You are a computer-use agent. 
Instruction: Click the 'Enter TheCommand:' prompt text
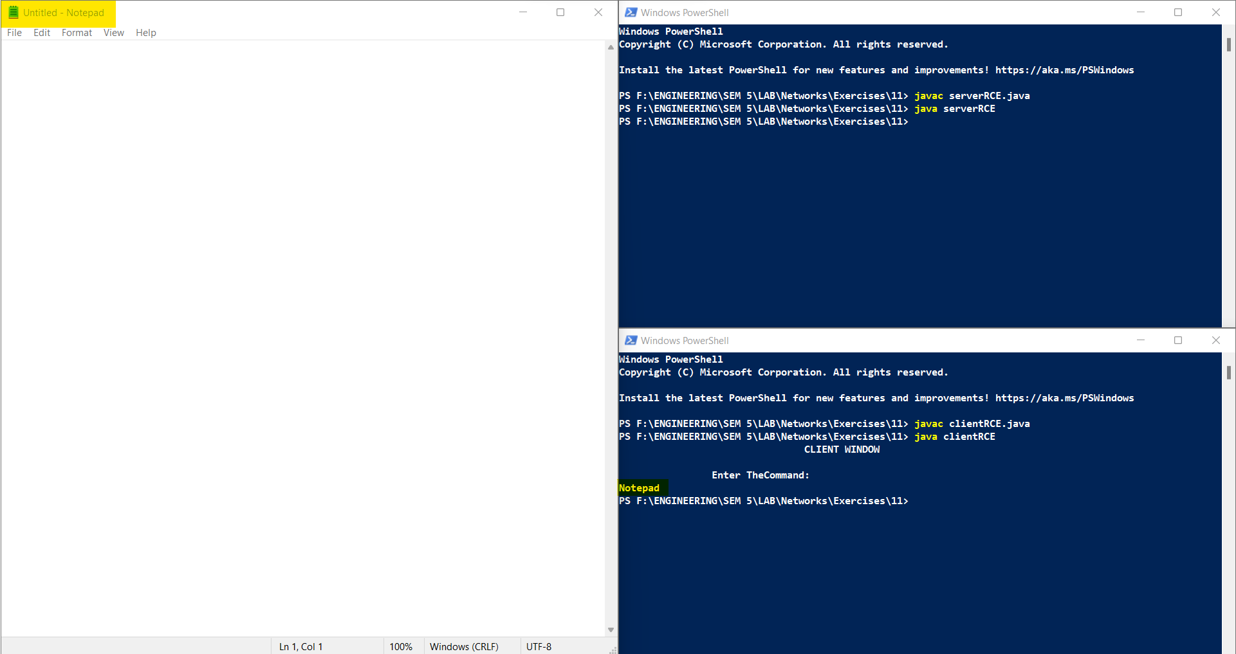tap(761, 475)
